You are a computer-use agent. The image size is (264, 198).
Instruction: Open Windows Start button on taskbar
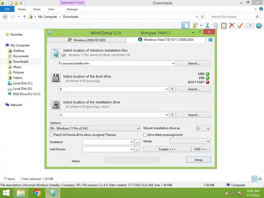point(6,193)
